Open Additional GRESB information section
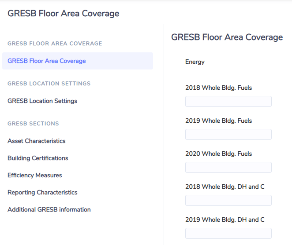Viewport: 292px width, 245px height. coord(49,209)
